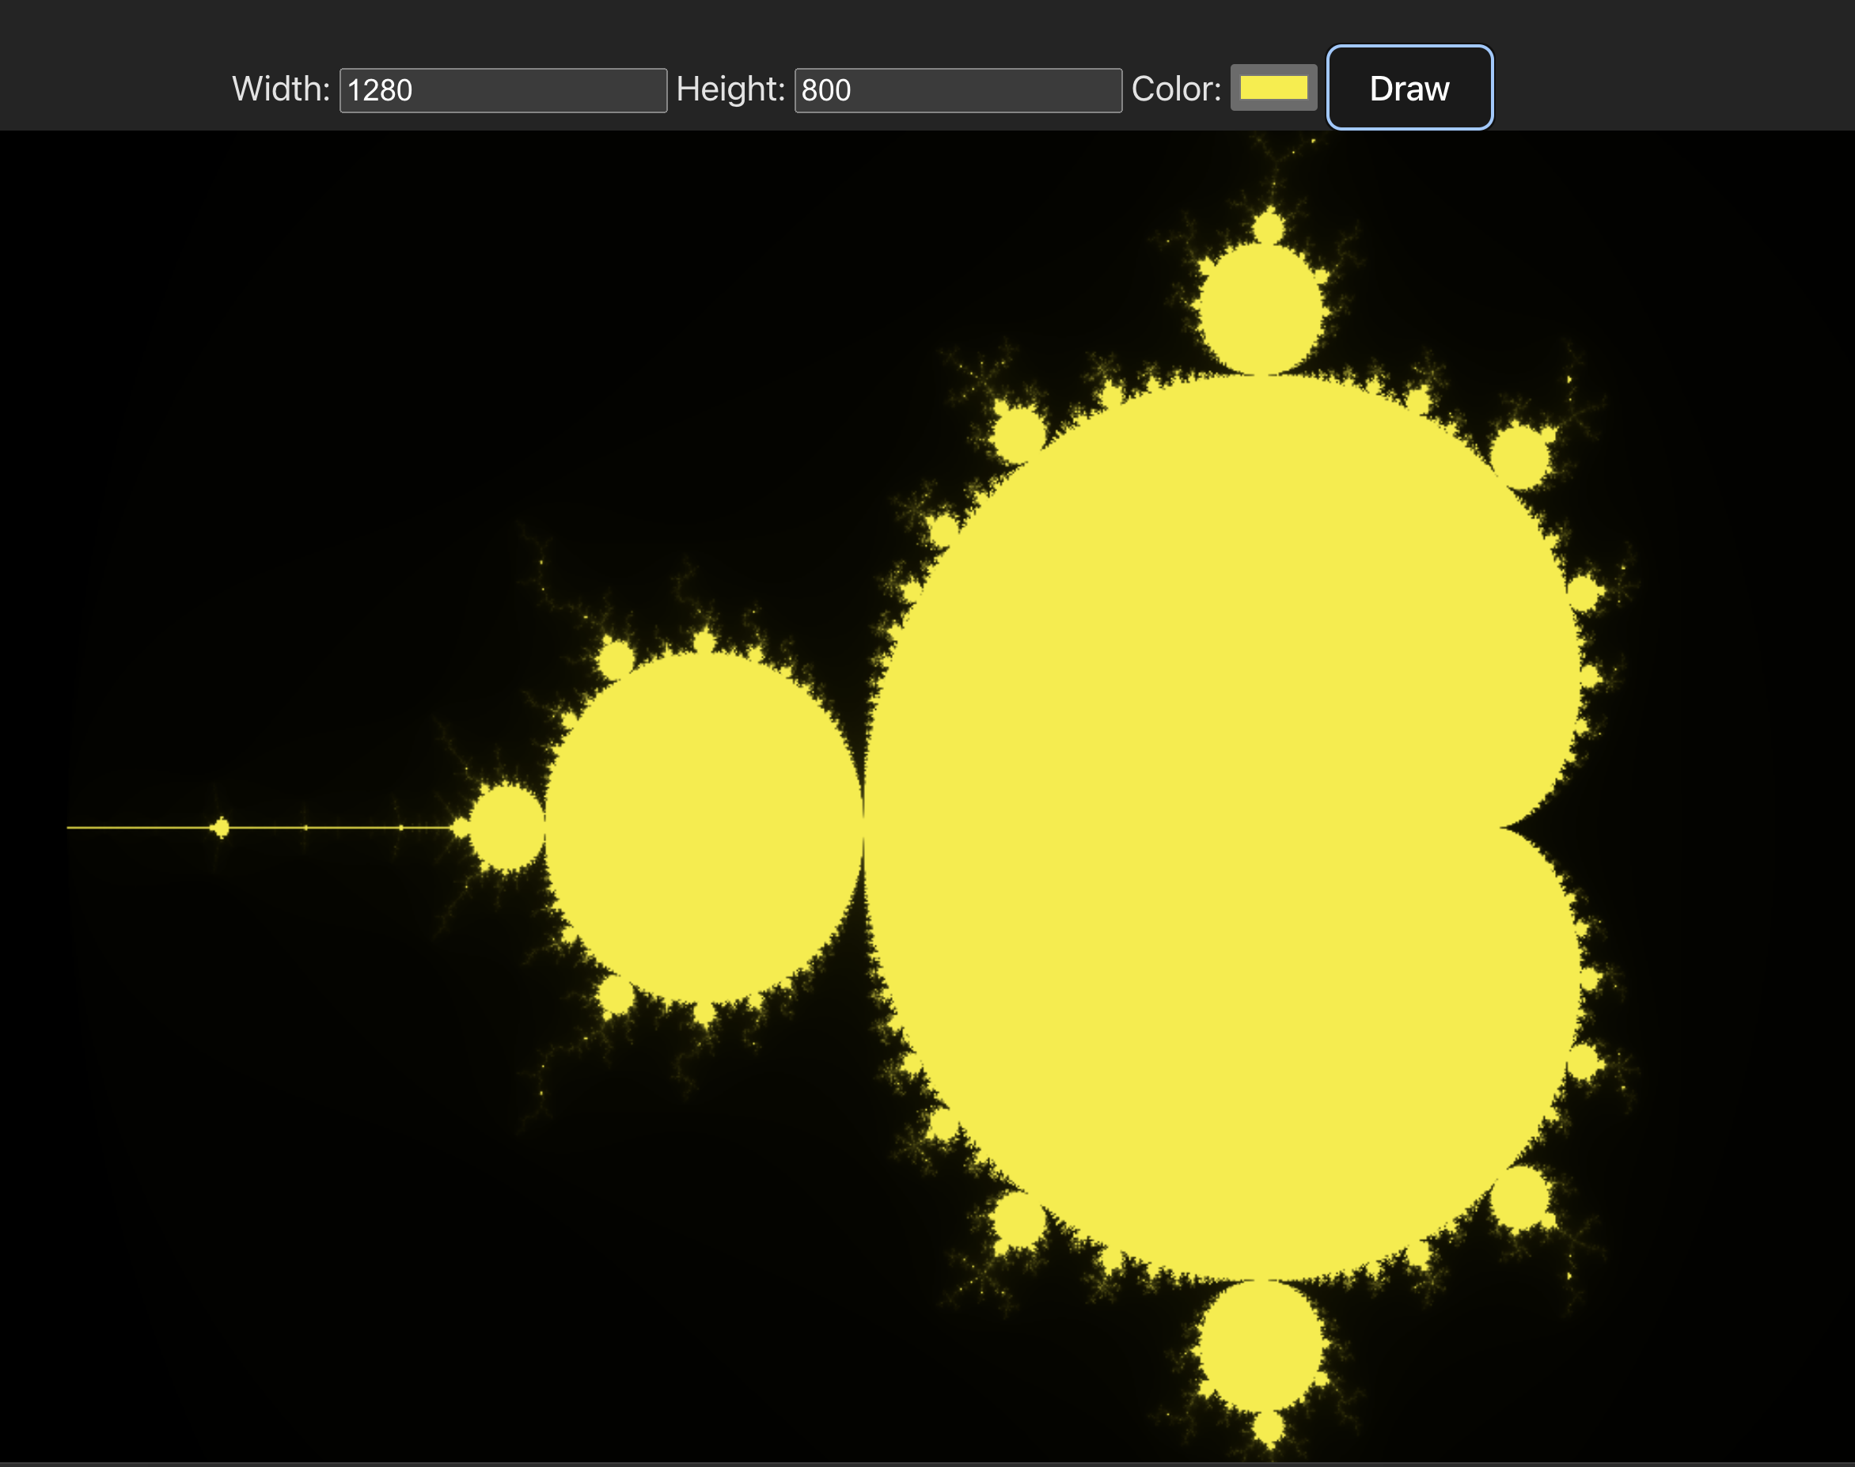This screenshot has height=1467, width=1855.
Task: Click the "Color:" text label
Action: 1176,89
